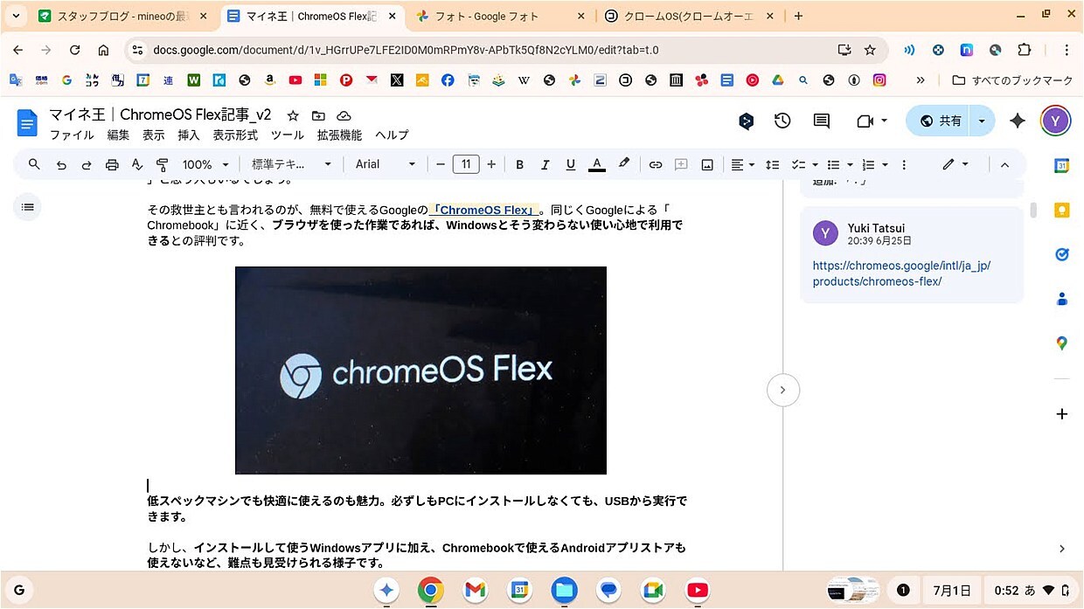
Task: Toggle italic formatting
Action: [x=545, y=164]
